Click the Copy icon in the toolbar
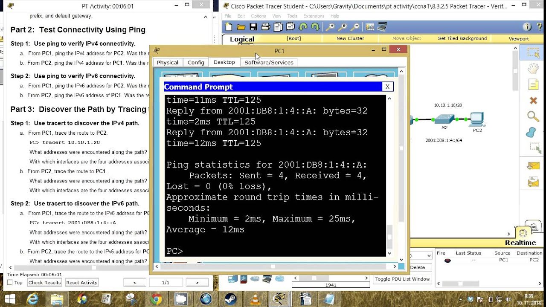The image size is (546, 307). [x=278, y=27]
